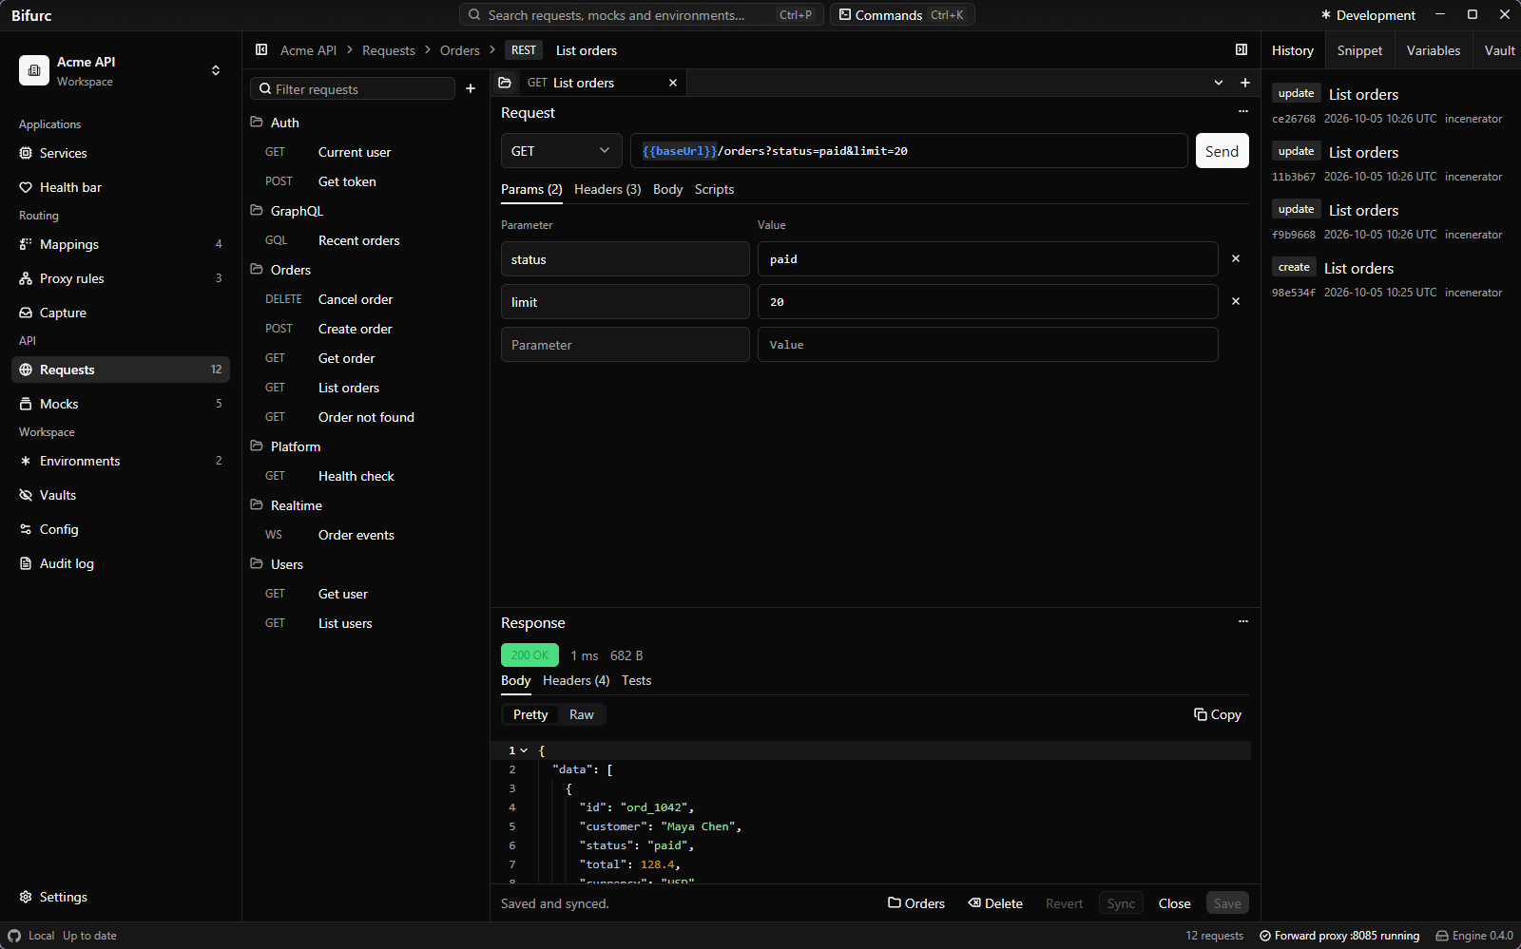This screenshot has height=949, width=1521.
Task: Open a new request tab with the plus icon
Action: coord(1245,83)
